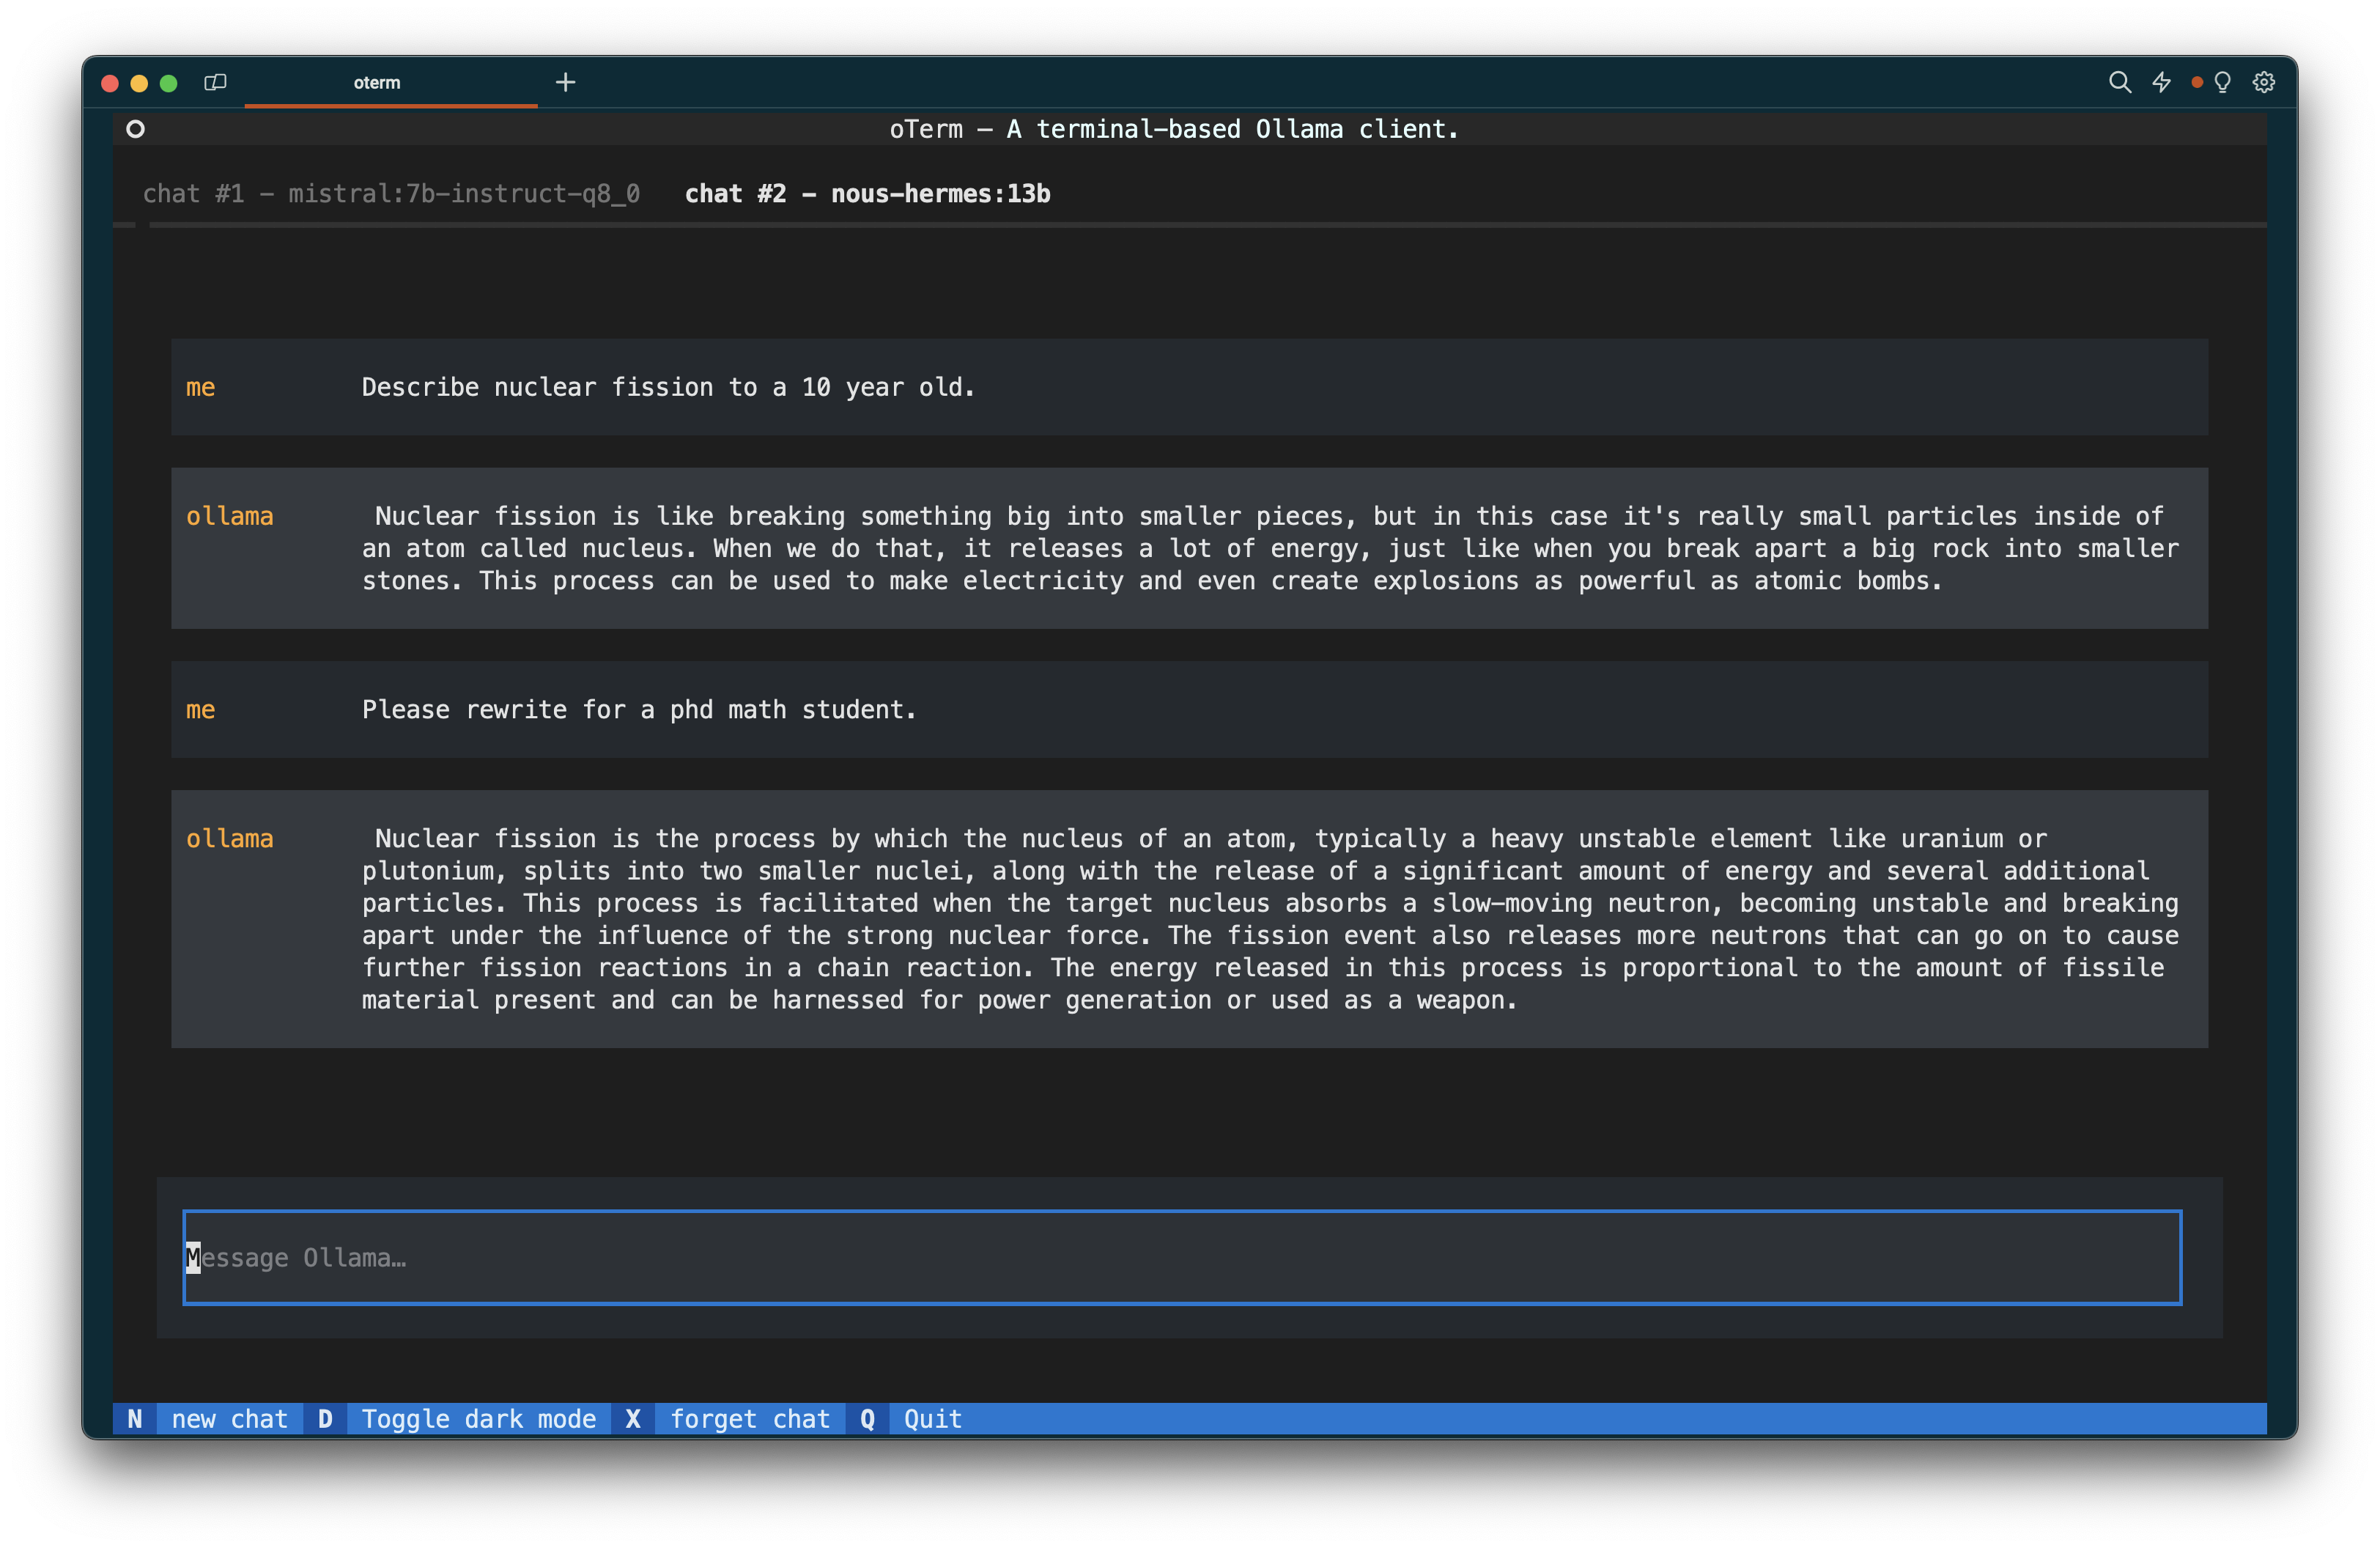Toggle dark mode from footer bar
The width and height of the screenshot is (2380, 1548).
[x=478, y=1418]
